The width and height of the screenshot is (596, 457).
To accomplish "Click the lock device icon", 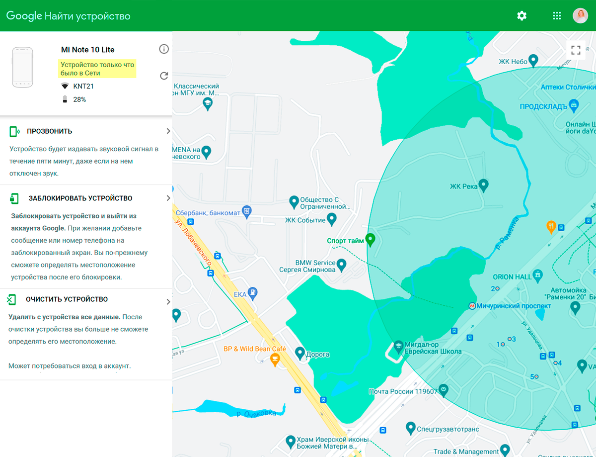I will pyautogui.click(x=14, y=198).
